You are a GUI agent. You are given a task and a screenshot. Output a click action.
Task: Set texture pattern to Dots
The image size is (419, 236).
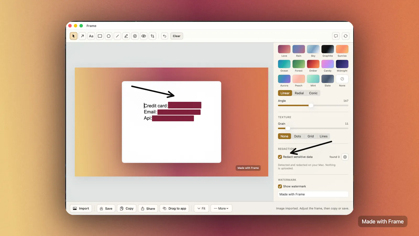click(297, 136)
